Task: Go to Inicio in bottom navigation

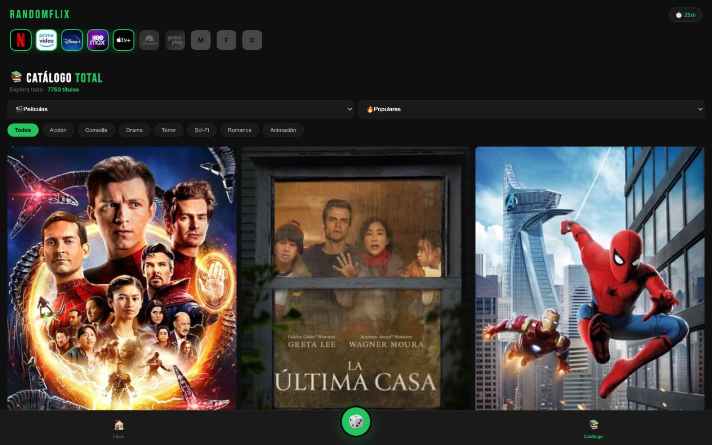Action: (x=119, y=429)
